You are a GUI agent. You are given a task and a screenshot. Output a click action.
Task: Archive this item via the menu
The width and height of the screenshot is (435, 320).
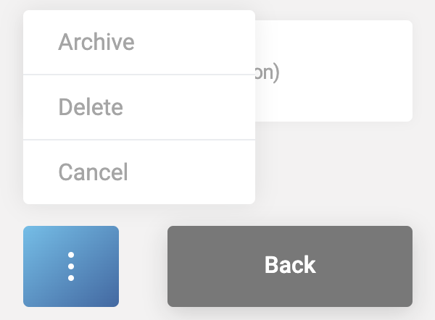coord(96,42)
